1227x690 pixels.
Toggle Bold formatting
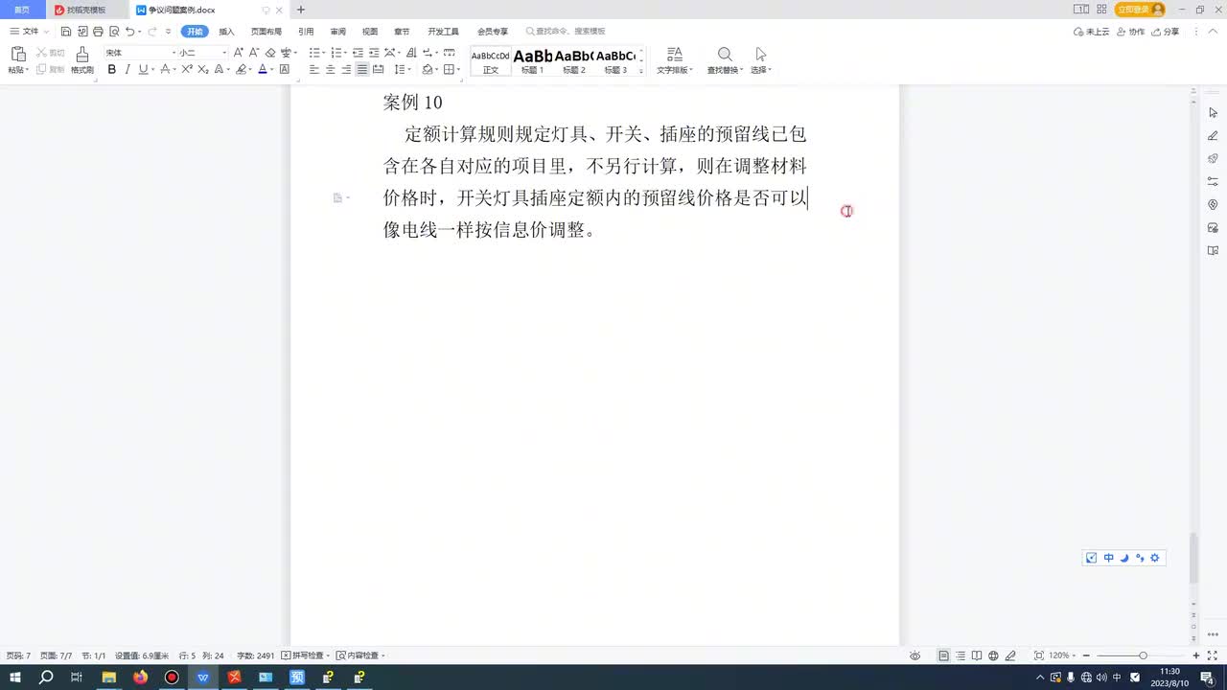[x=112, y=70]
